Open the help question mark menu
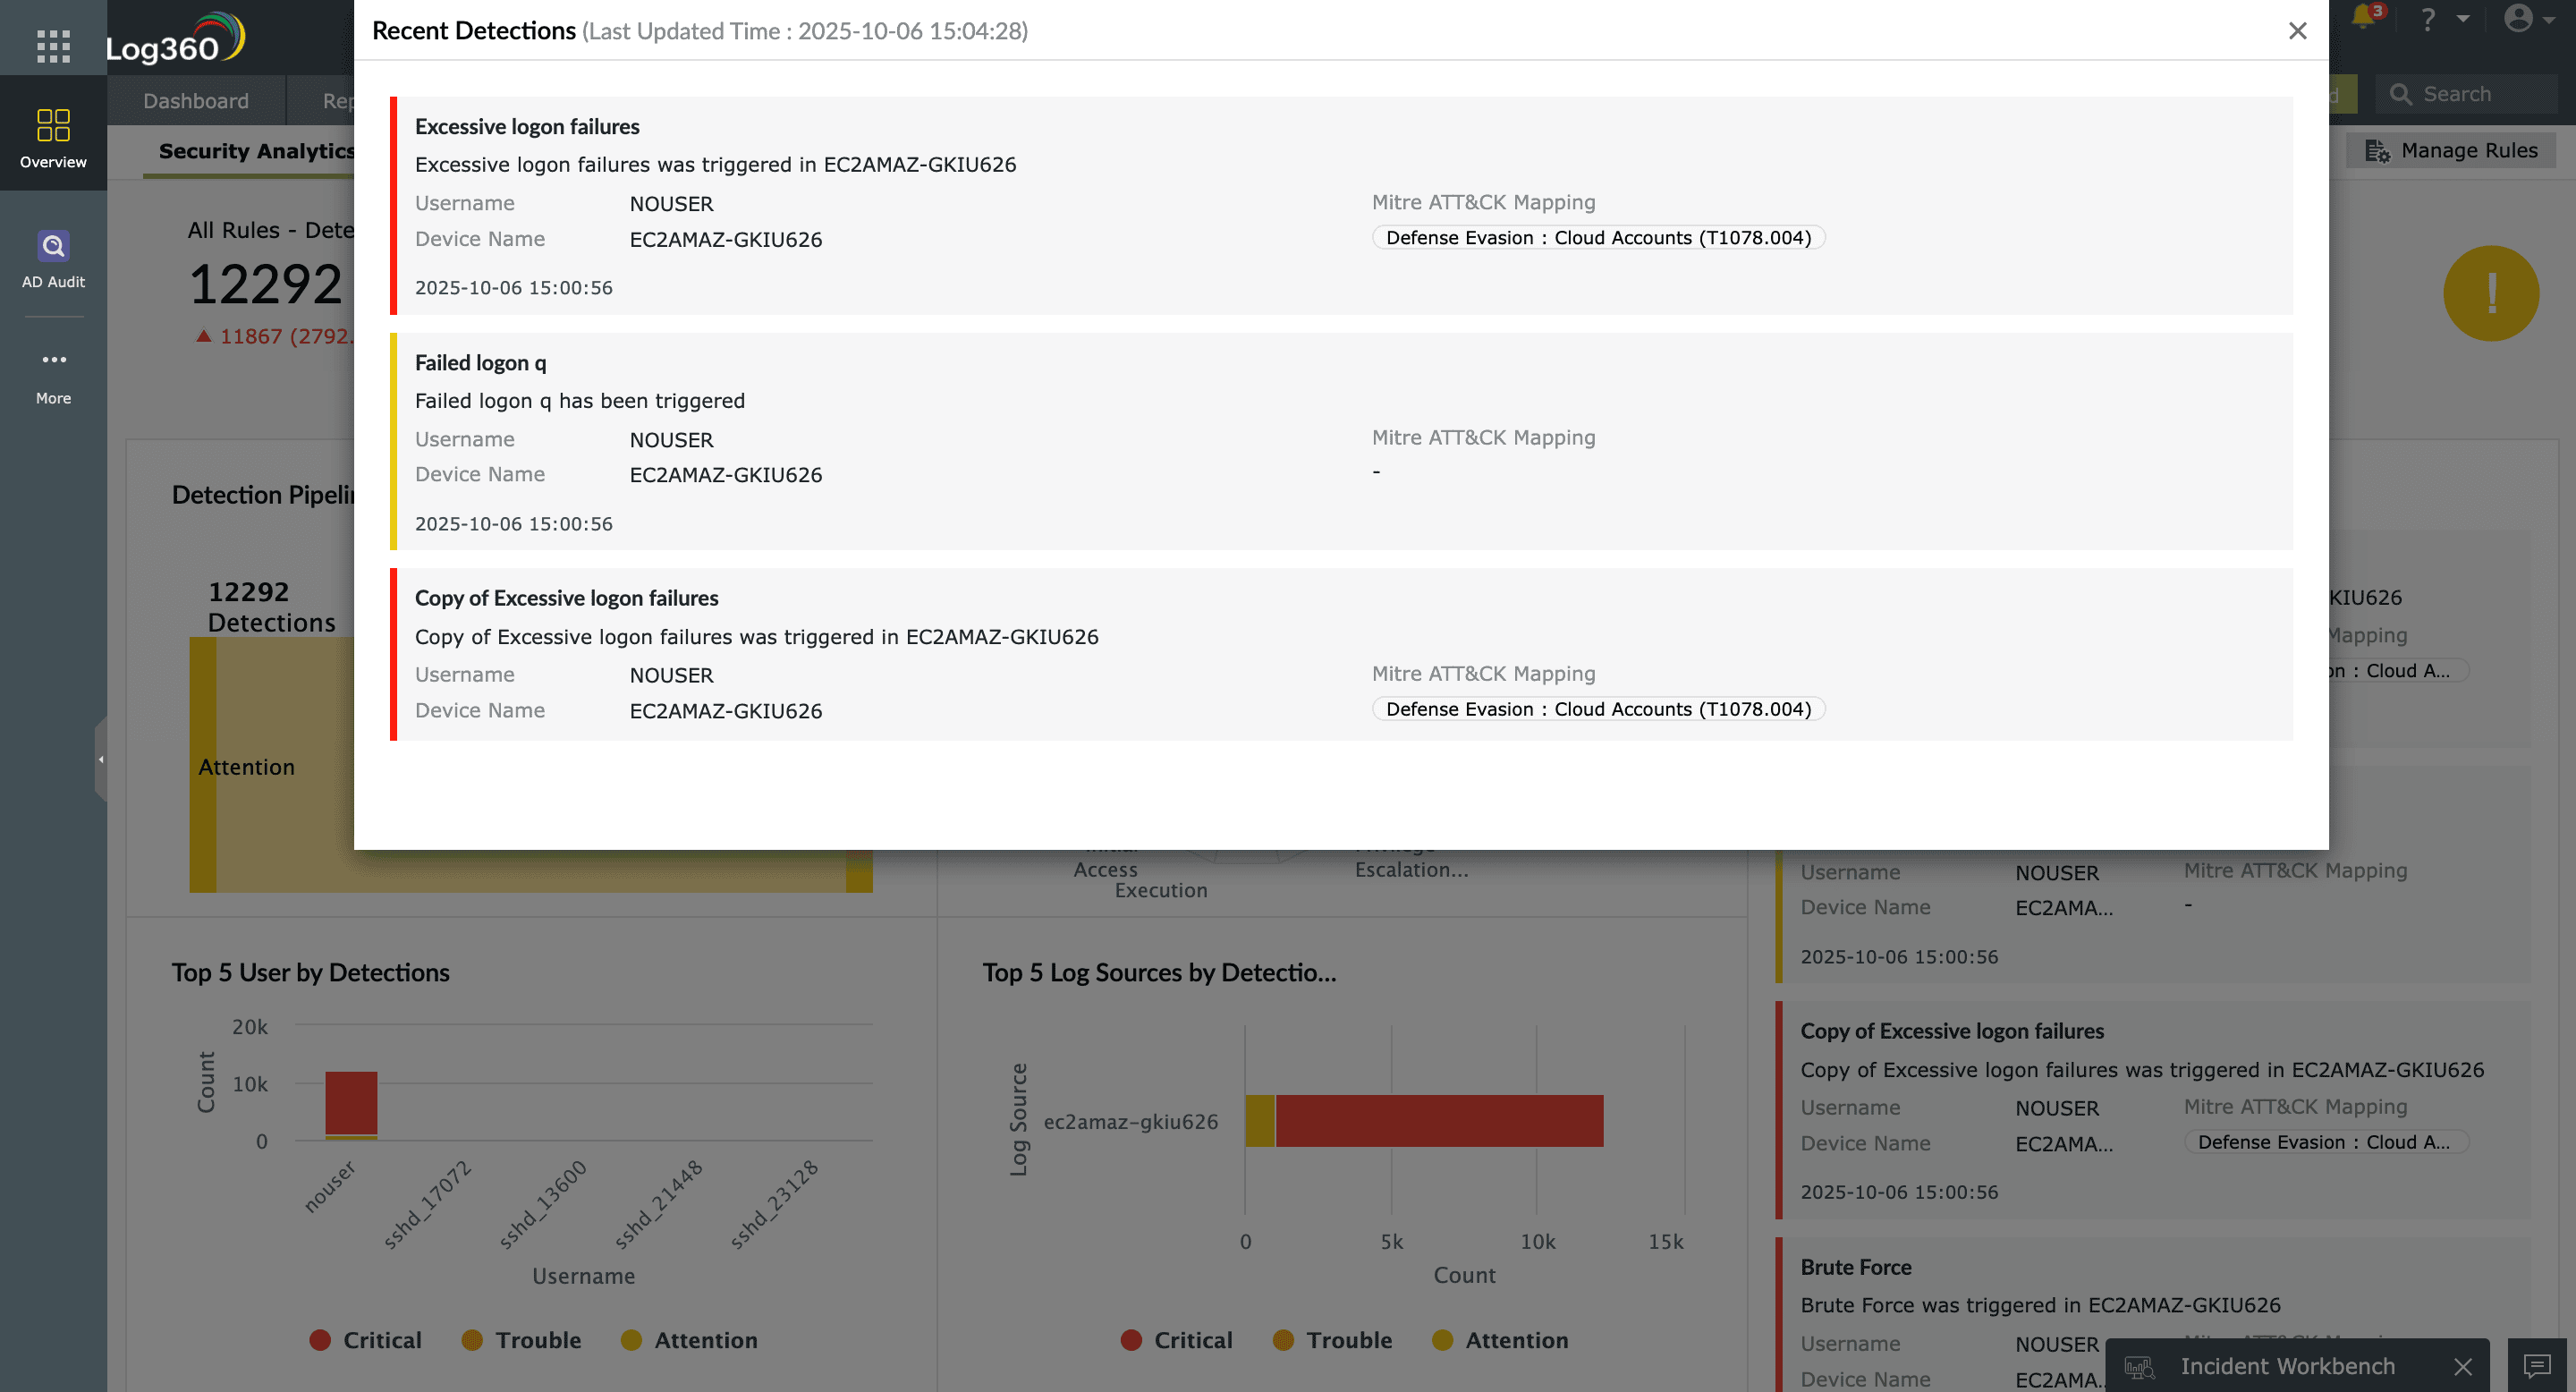Screen dimensions: 2576x1392 (x=2427, y=19)
